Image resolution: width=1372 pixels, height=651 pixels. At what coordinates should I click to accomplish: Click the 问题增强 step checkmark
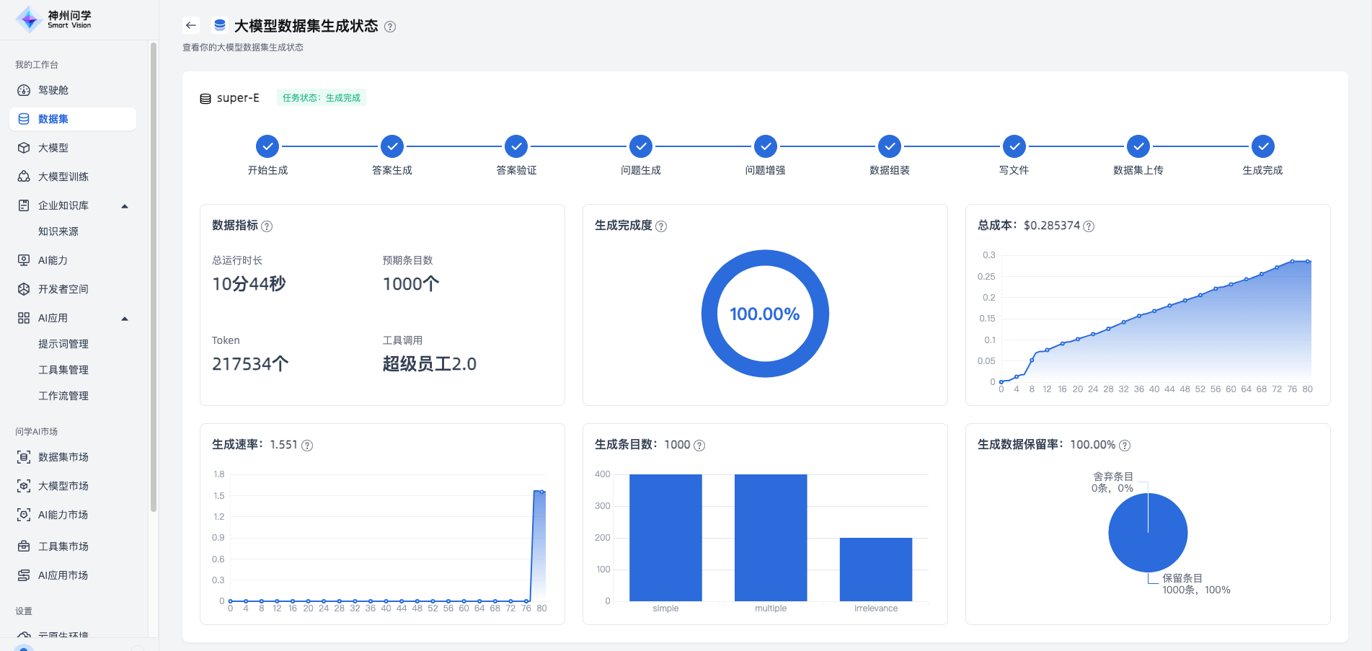[766, 146]
